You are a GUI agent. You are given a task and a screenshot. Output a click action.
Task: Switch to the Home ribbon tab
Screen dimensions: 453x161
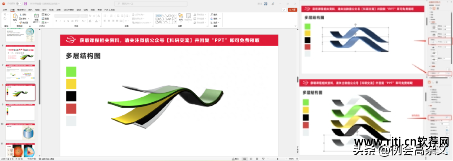point(13,10)
